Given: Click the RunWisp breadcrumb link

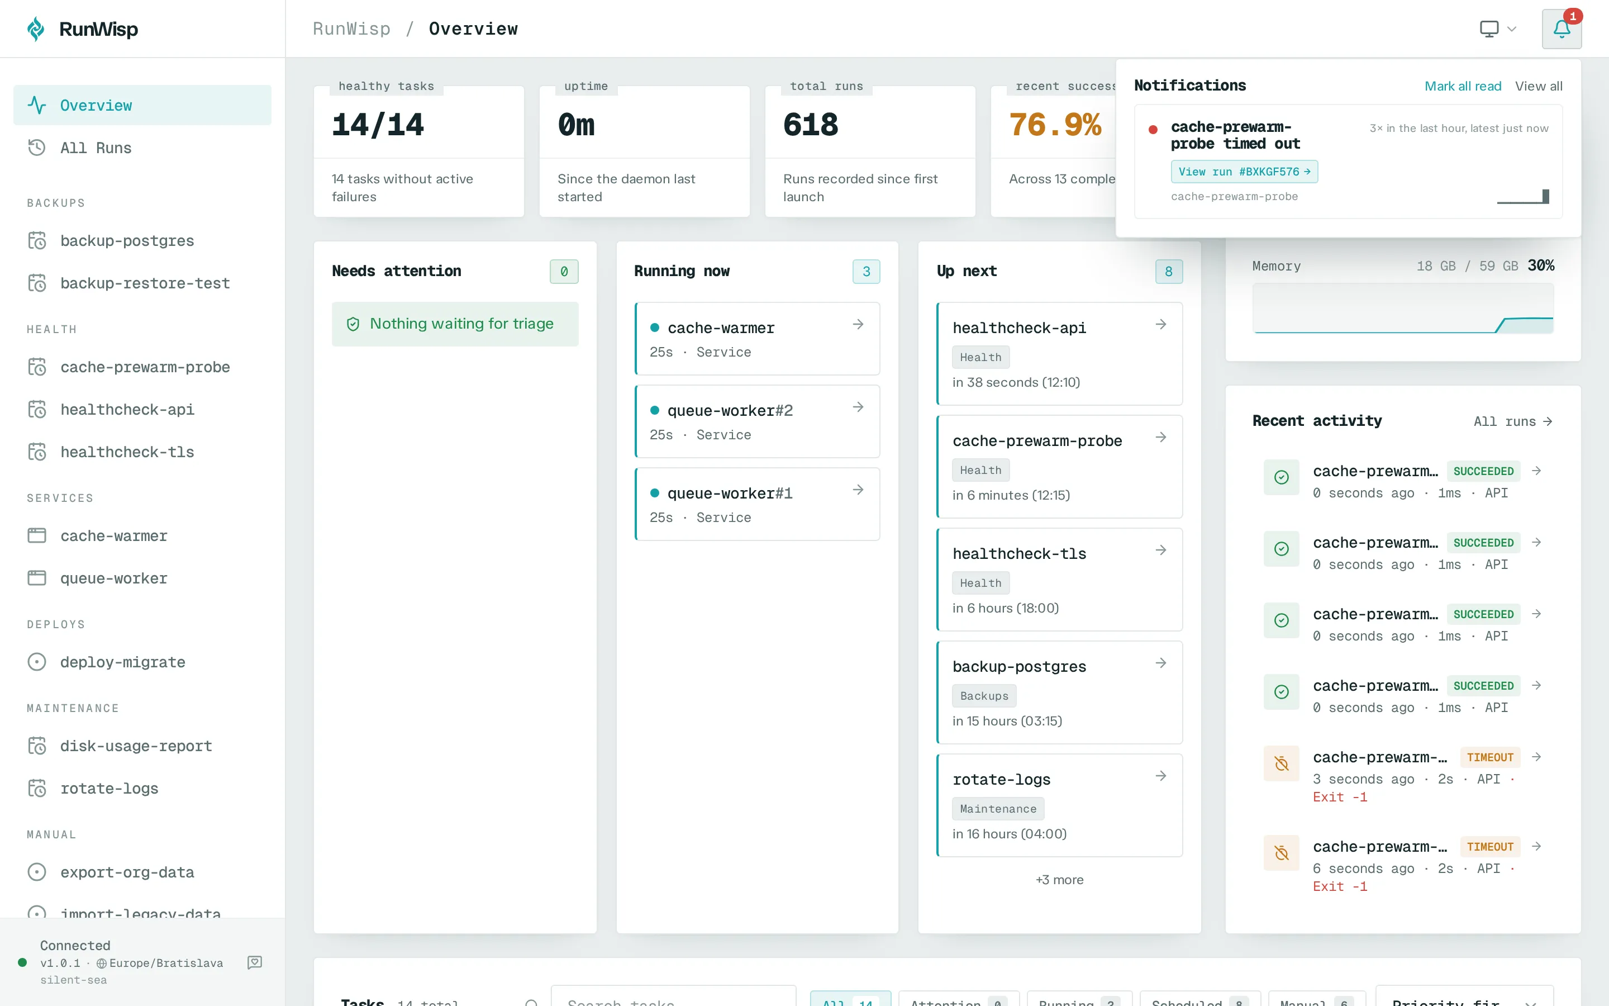Looking at the screenshot, I should click(x=352, y=29).
